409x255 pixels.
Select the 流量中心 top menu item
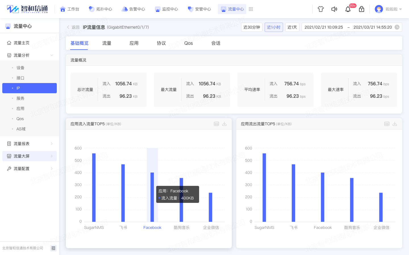[232, 9]
